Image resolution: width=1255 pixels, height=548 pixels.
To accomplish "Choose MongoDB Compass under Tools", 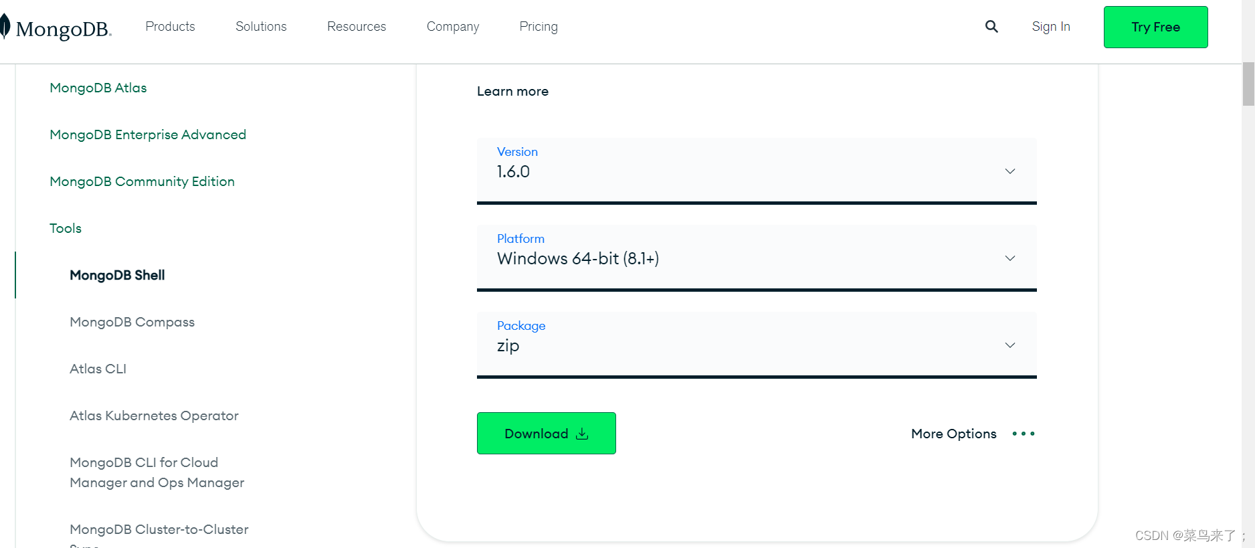I will (132, 322).
